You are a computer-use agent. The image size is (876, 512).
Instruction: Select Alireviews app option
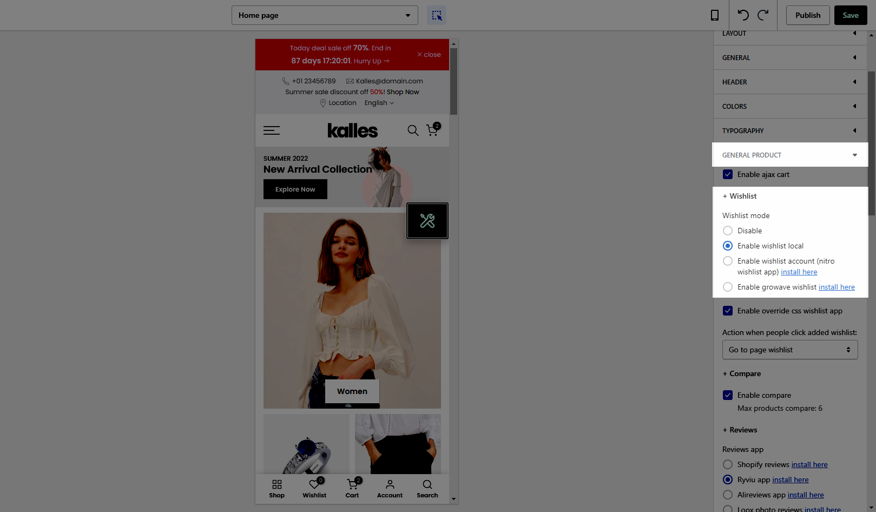click(x=728, y=495)
